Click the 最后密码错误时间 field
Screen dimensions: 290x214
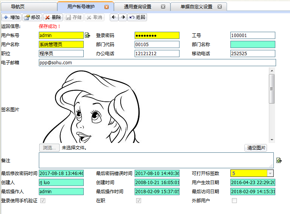(157, 174)
